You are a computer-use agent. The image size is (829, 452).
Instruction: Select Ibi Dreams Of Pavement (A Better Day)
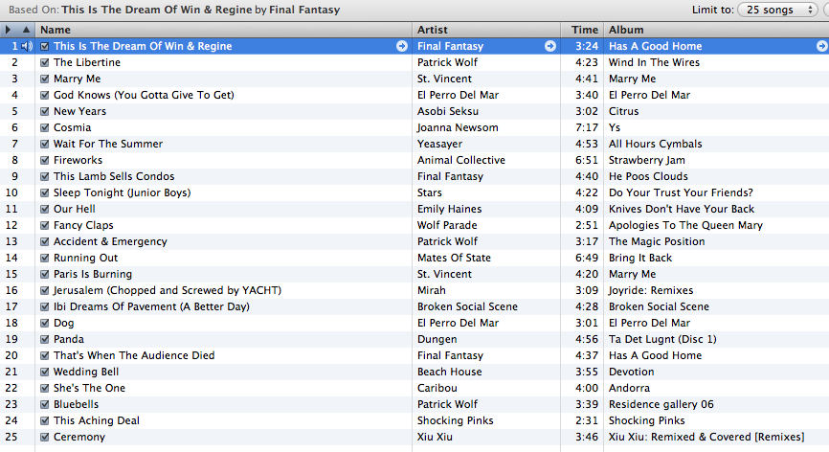[151, 306]
